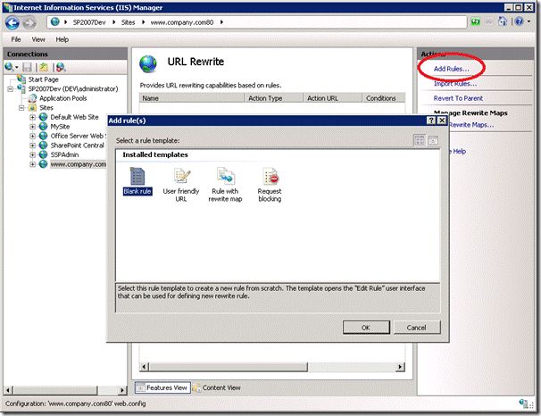Select the User friendly URL template
This screenshot has width=541, height=416.
pyautogui.click(x=181, y=185)
